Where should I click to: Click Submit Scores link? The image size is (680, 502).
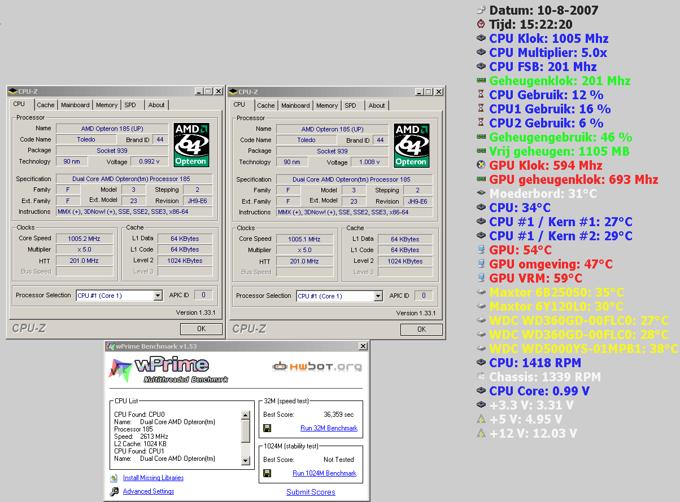pos(311,492)
